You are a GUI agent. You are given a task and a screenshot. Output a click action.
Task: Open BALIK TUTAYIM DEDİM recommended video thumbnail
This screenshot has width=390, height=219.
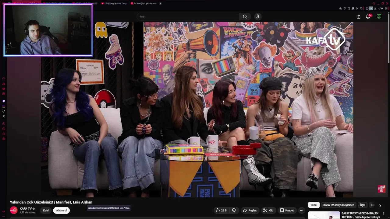324,215
